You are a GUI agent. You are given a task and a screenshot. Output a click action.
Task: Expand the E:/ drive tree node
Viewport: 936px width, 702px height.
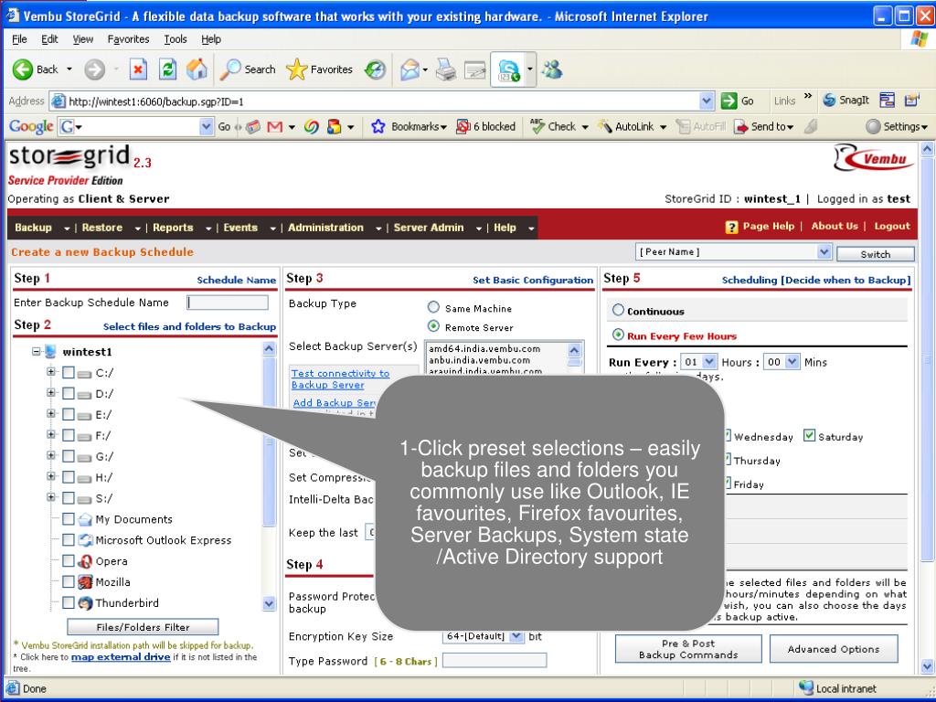pos(51,413)
